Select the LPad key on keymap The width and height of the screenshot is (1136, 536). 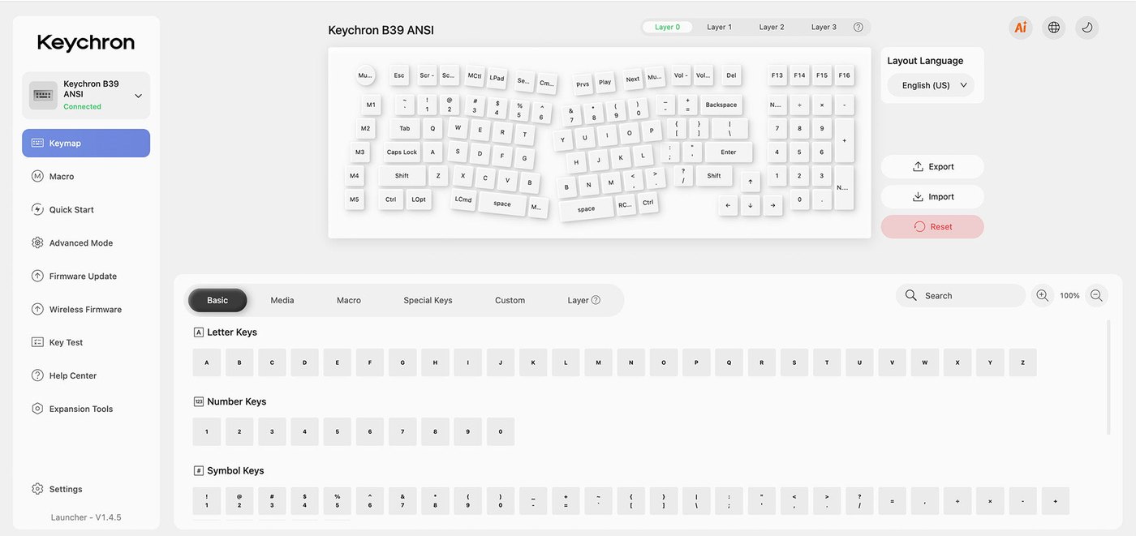(497, 78)
